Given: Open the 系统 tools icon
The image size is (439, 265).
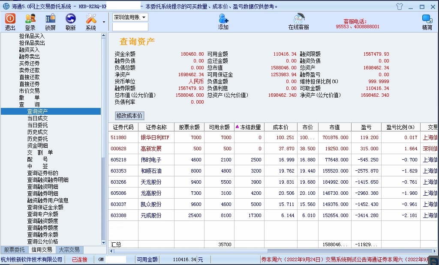Looking at the screenshot, I should 91,18.
